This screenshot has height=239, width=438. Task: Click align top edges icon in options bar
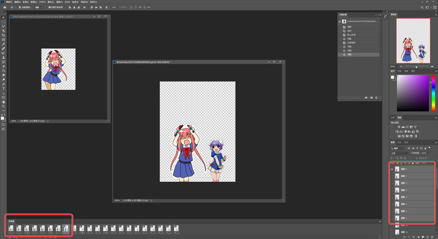[x=92, y=7]
